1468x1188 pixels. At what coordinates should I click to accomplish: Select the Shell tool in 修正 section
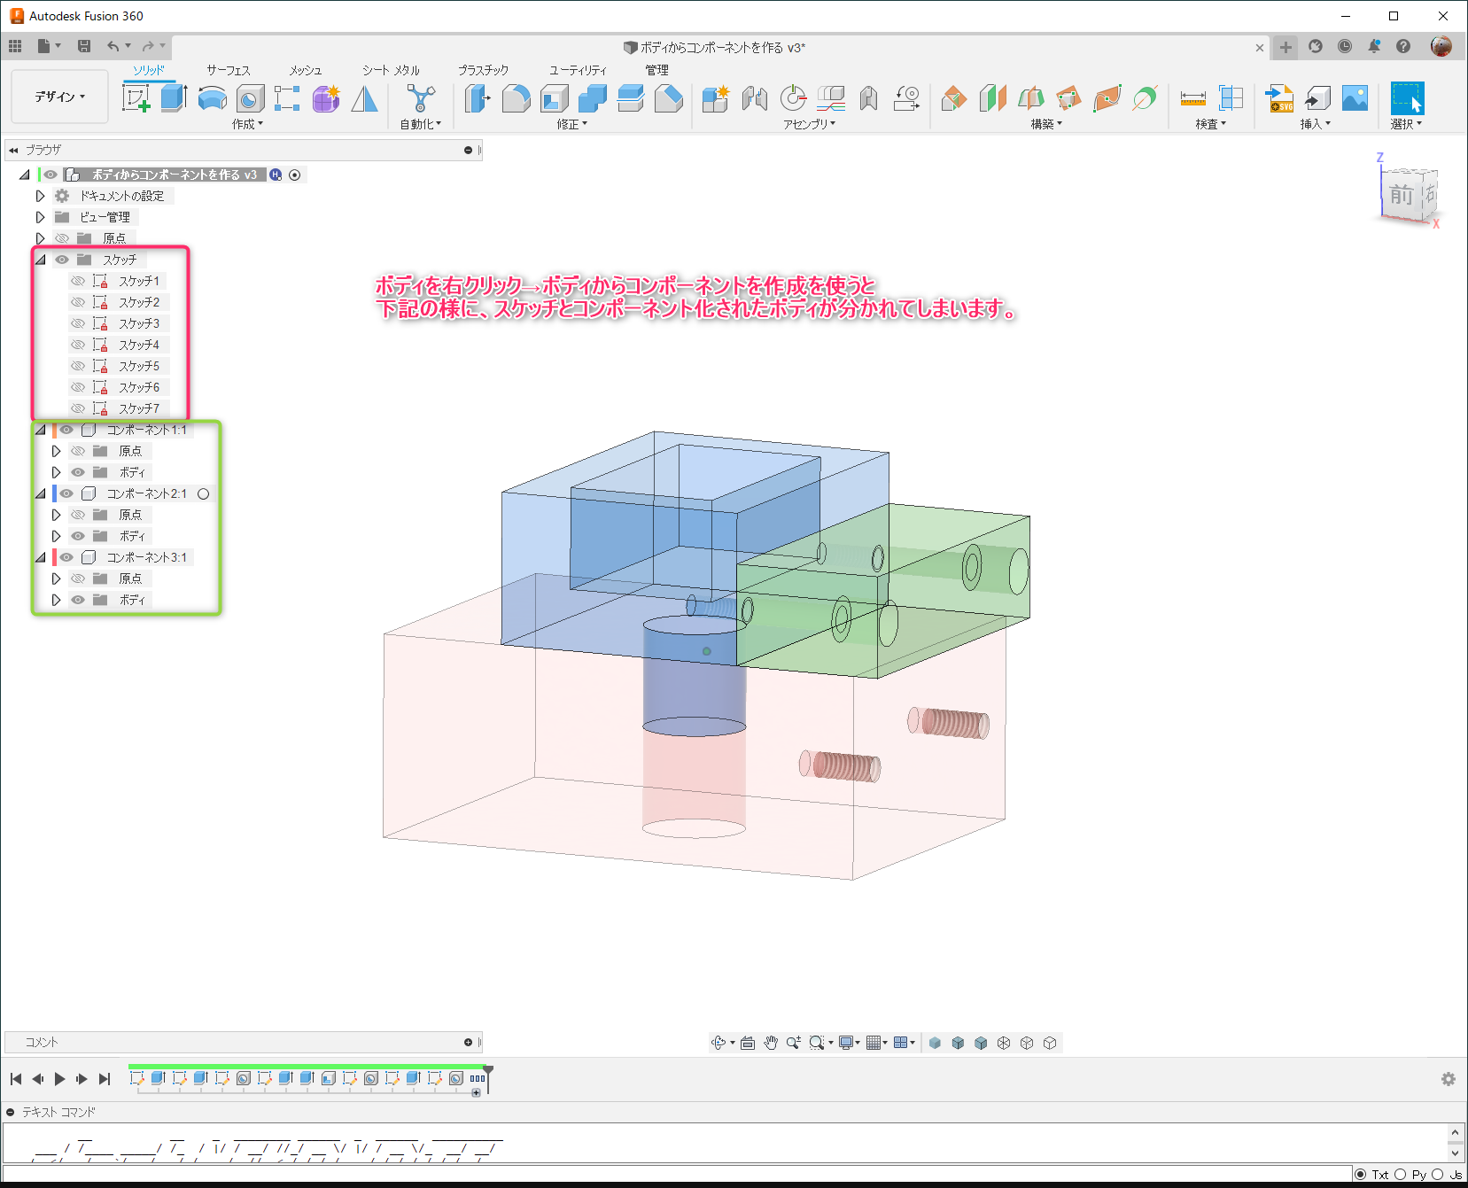(555, 99)
